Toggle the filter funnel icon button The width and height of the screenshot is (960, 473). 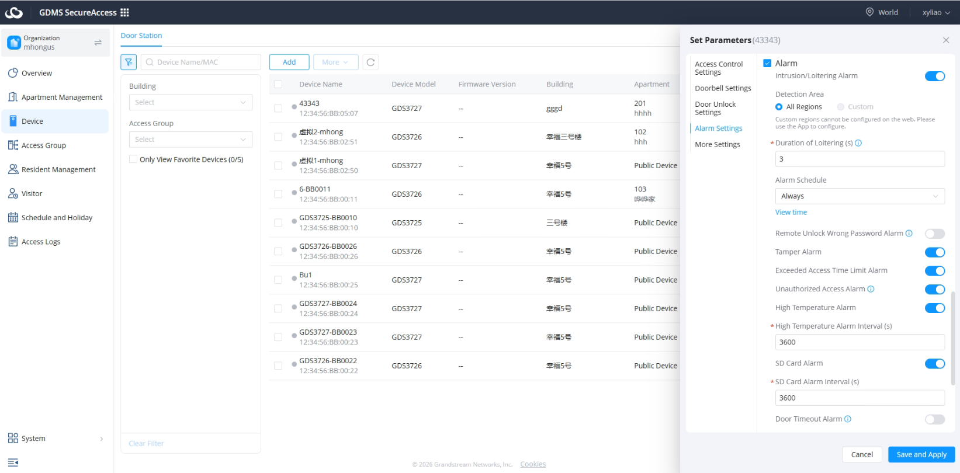[129, 62]
